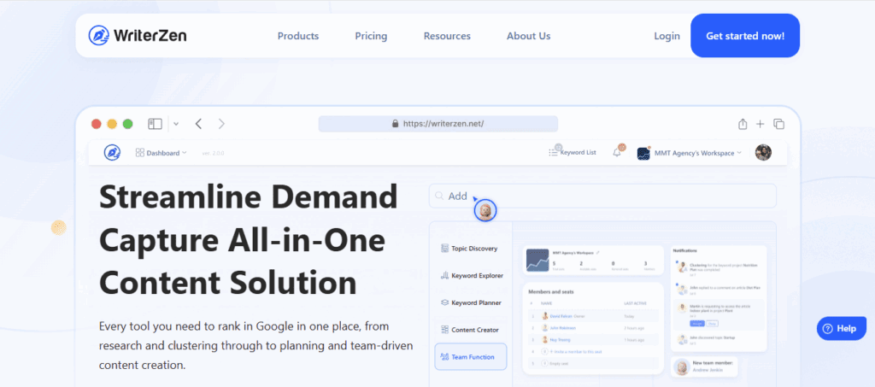Click the Members and seats heading
The image size is (875, 387).
click(553, 291)
